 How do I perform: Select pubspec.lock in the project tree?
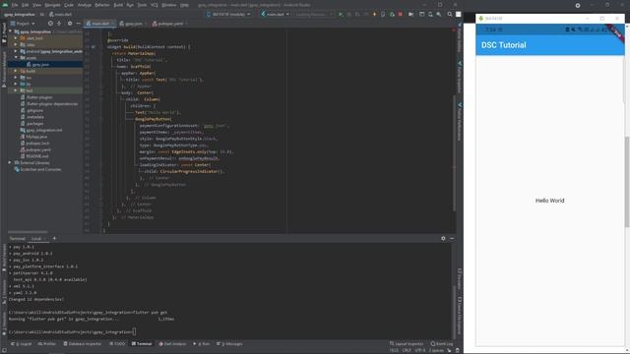click(37, 144)
